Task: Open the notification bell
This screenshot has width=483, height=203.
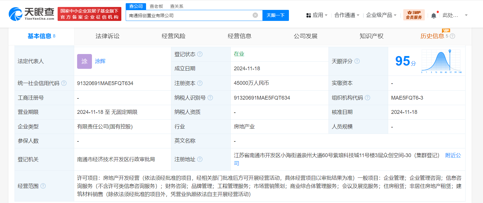Action: [x=434, y=16]
